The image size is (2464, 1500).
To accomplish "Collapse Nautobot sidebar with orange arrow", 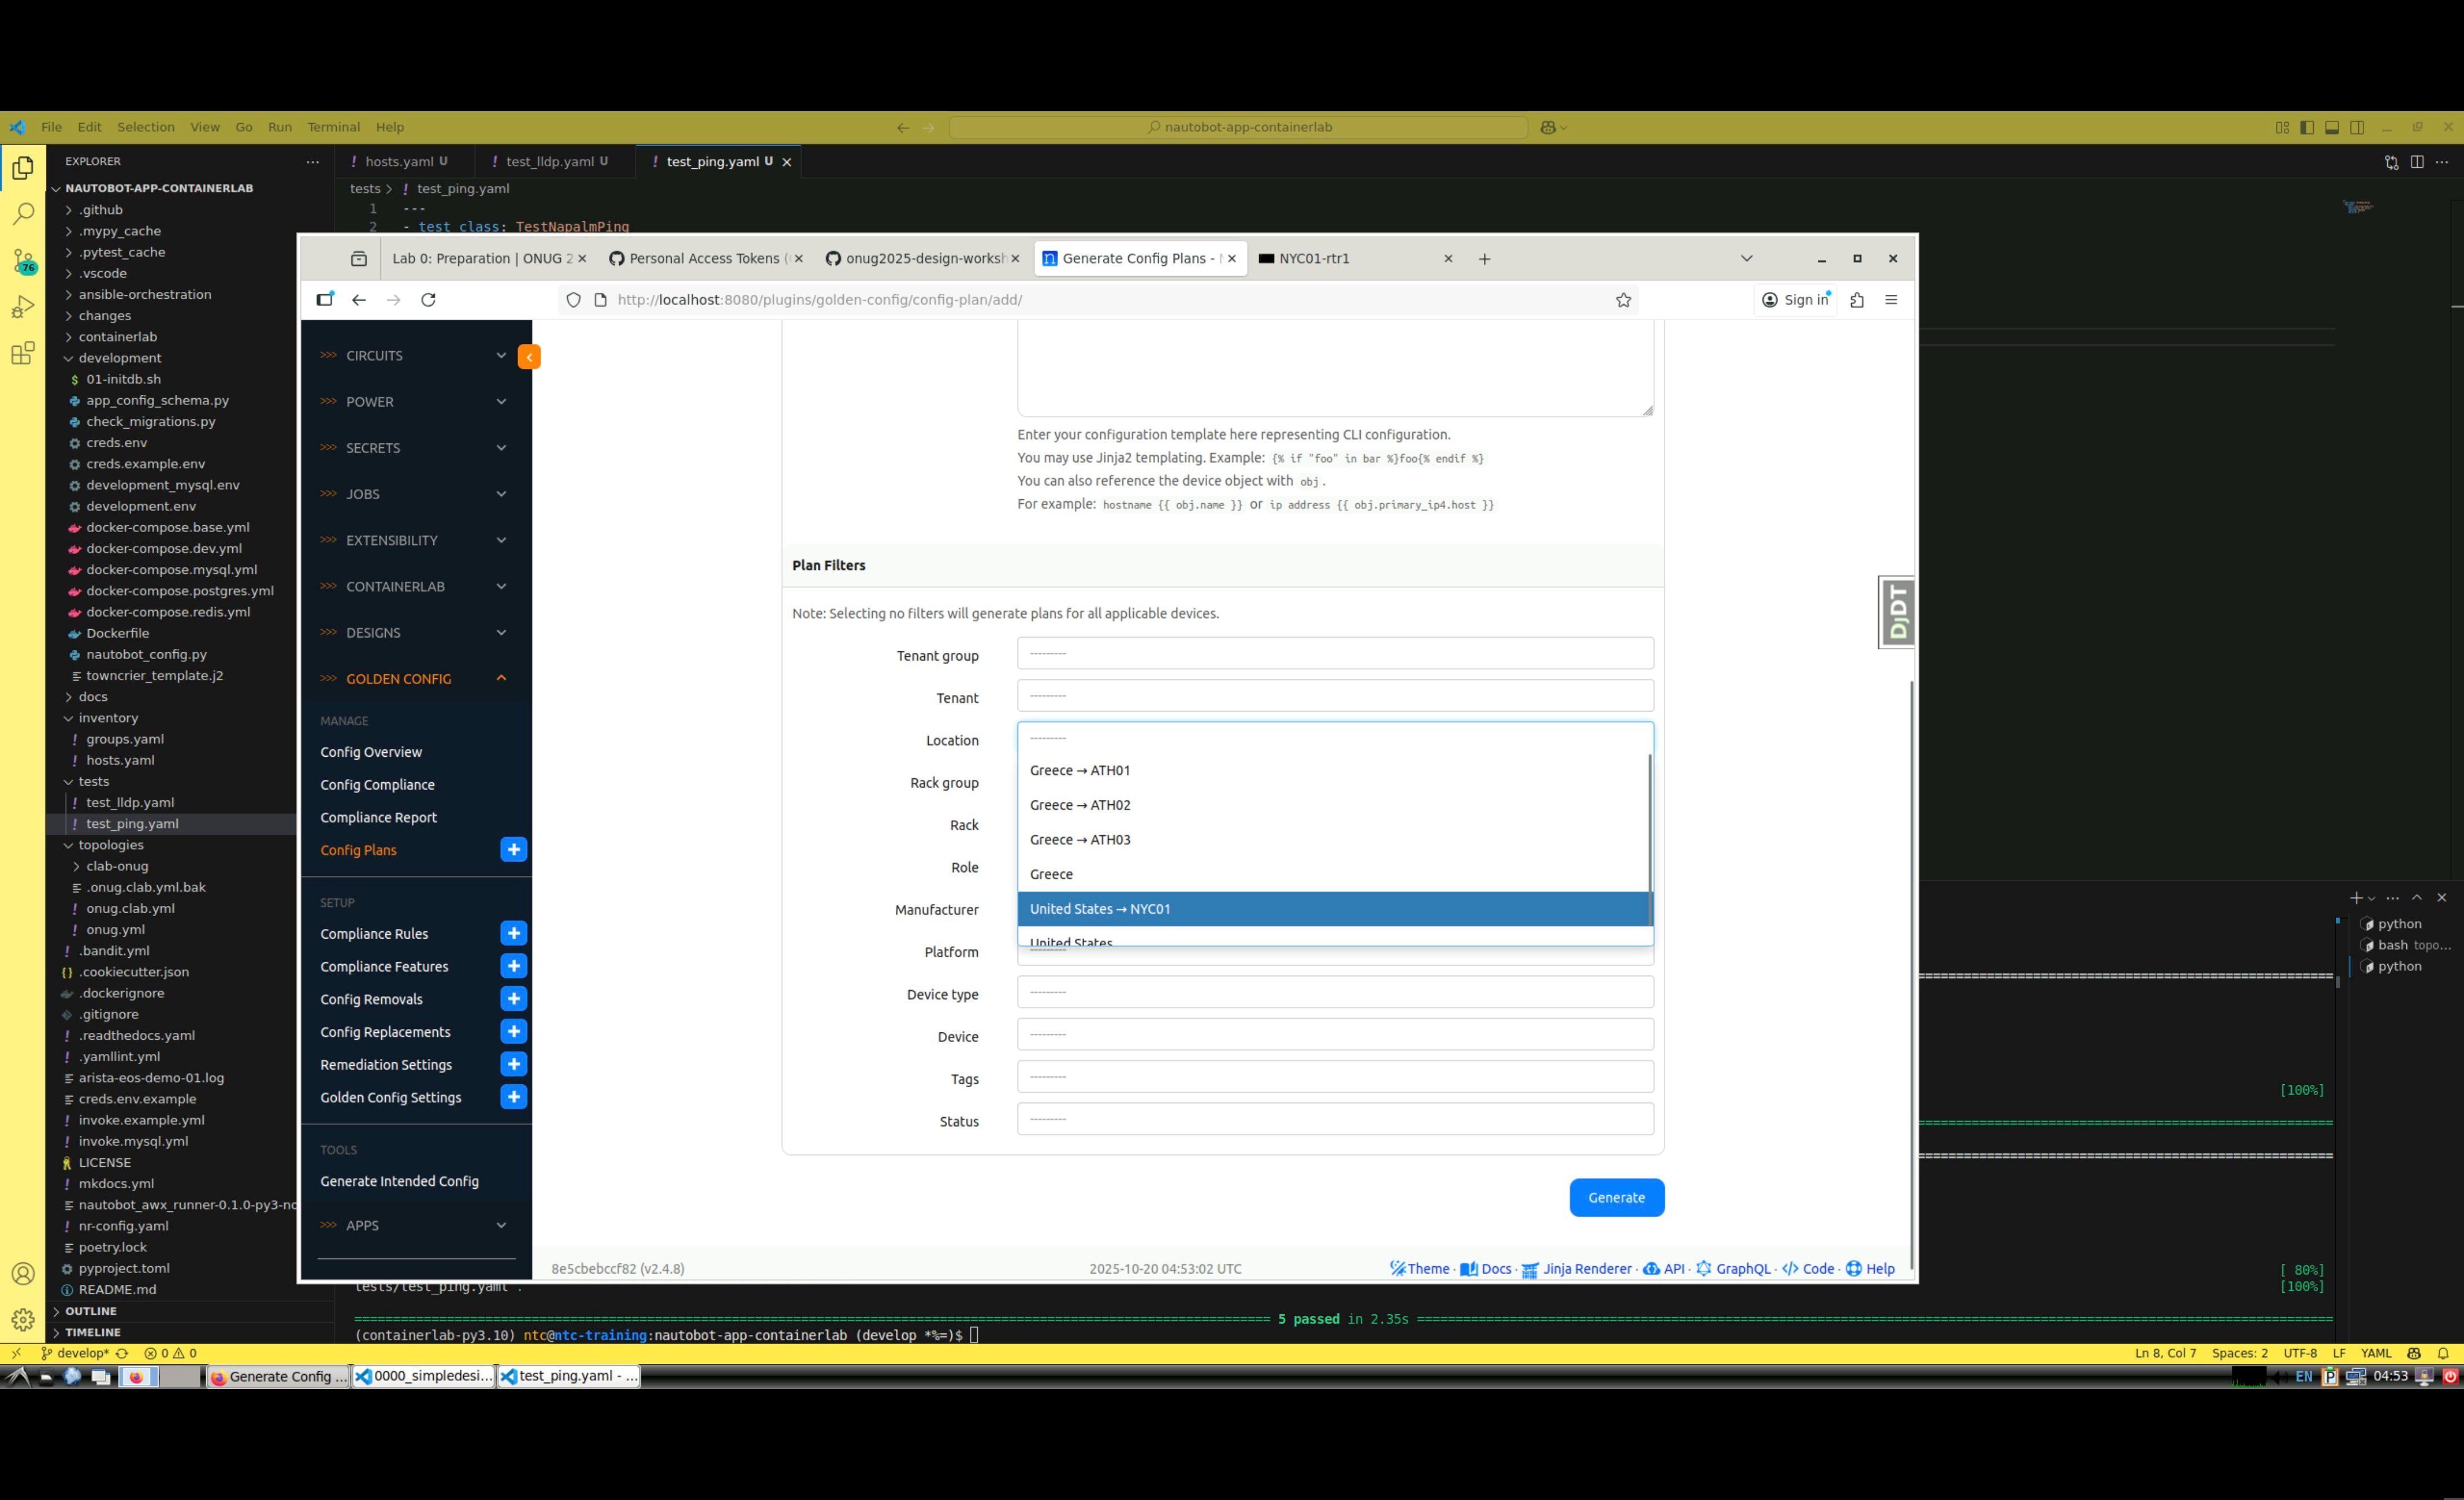I will click(x=529, y=357).
